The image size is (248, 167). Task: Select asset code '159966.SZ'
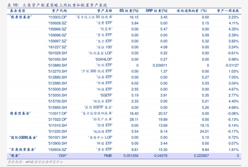point(57,29)
